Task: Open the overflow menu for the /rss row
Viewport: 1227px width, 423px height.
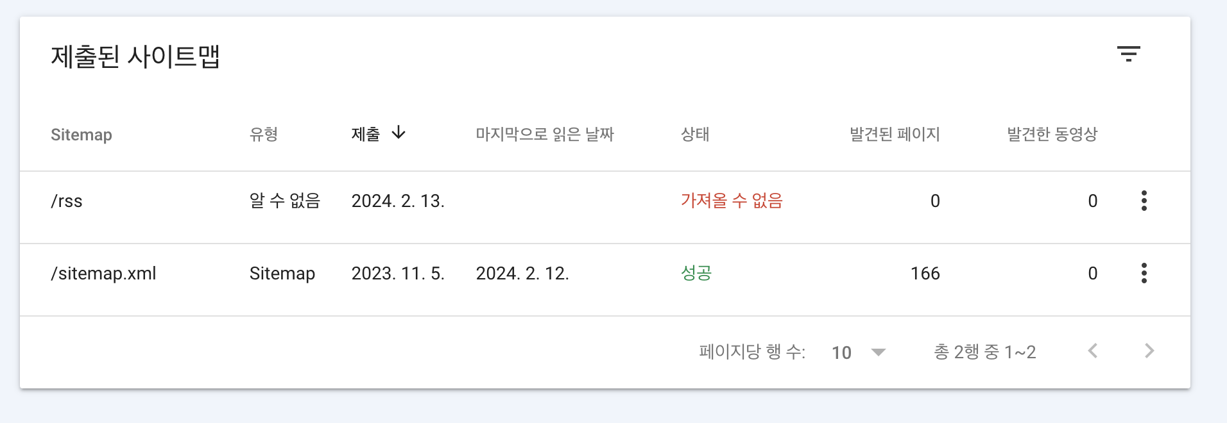Action: pyautogui.click(x=1144, y=200)
